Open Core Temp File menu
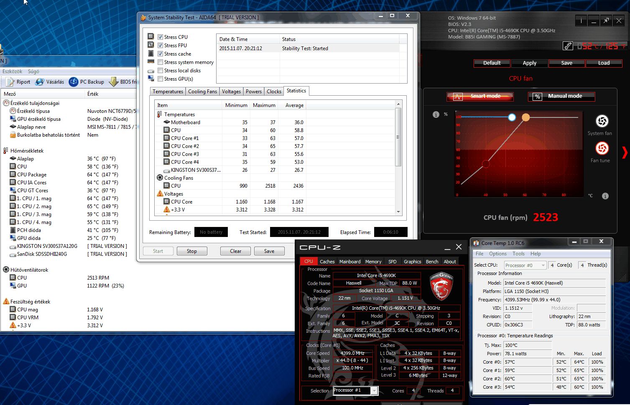This screenshot has height=405, width=630. pos(480,254)
